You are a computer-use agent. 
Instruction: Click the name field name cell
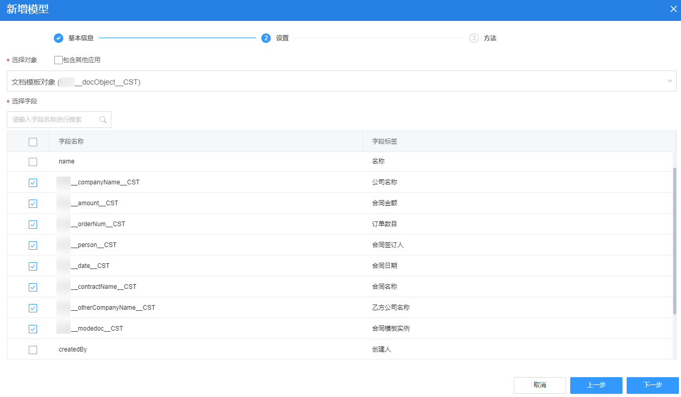[x=66, y=162]
